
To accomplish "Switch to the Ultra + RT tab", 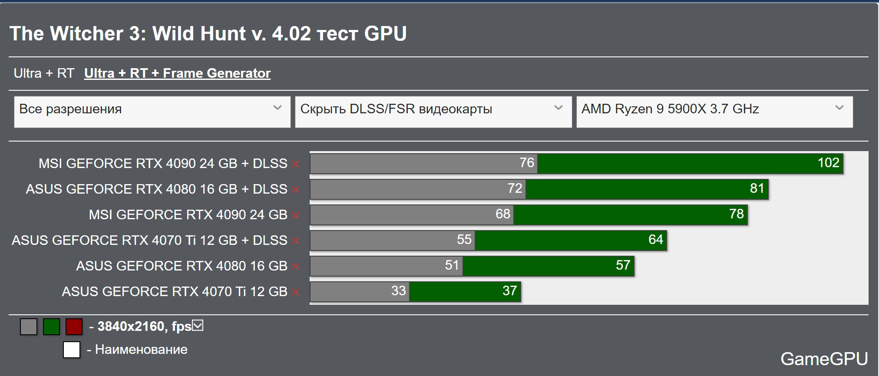I will (x=44, y=73).
